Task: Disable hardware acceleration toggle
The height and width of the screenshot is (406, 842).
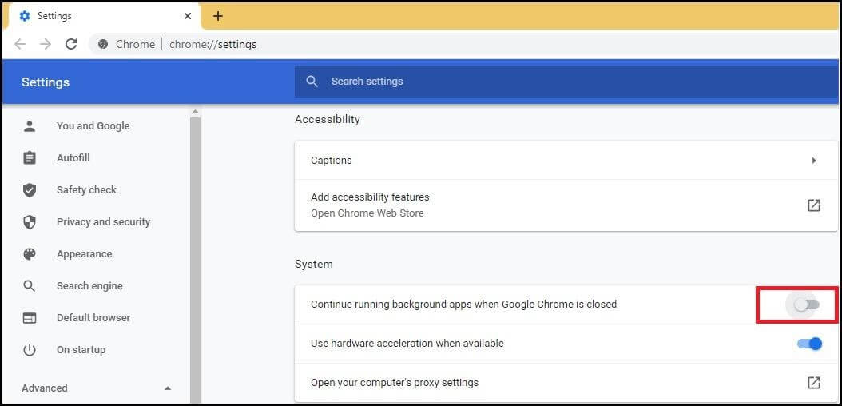Action: (810, 344)
